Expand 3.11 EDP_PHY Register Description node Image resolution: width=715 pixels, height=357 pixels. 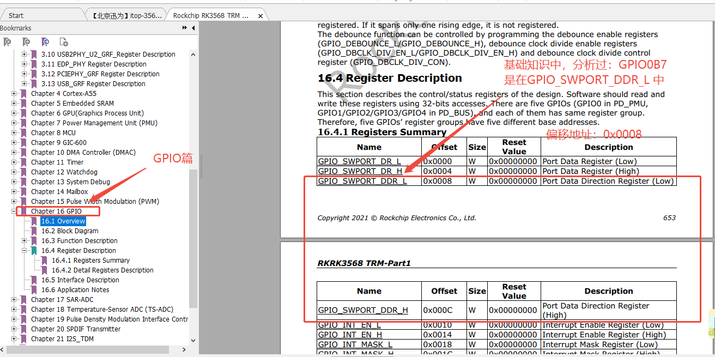(x=24, y=64)
